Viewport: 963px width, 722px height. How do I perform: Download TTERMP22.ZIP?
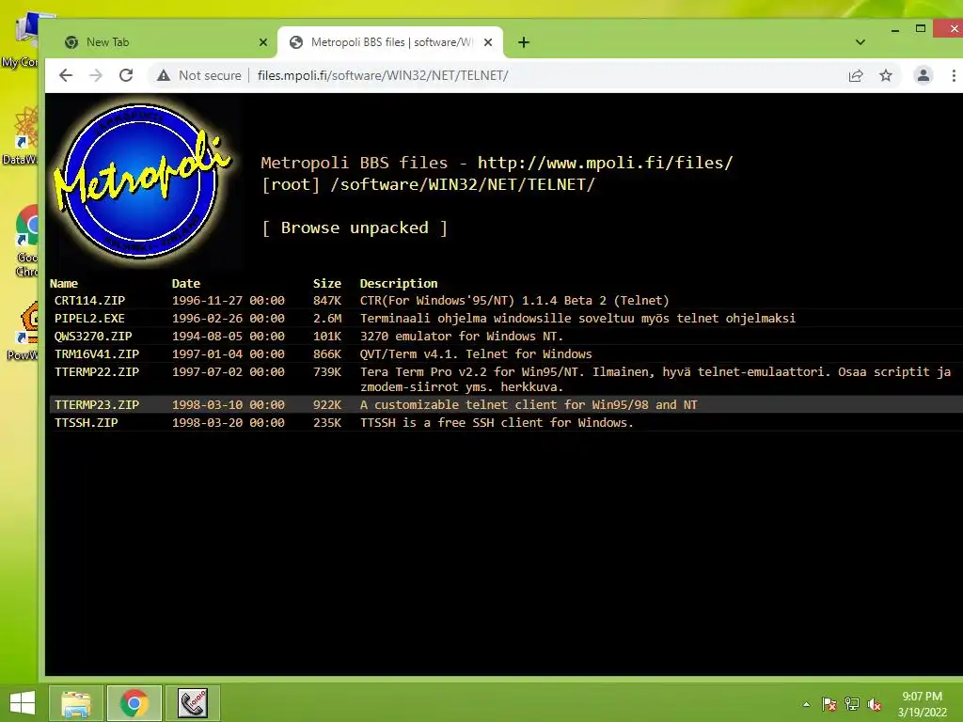point(97,372)
